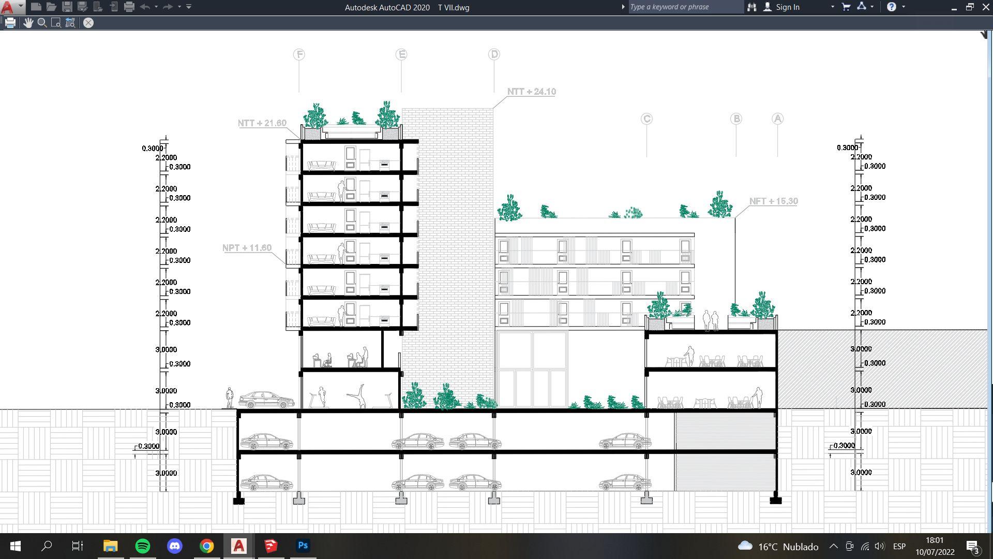Expand the Redo history dropdown
The height and width of the screenshot is (559, 993).
179,7
